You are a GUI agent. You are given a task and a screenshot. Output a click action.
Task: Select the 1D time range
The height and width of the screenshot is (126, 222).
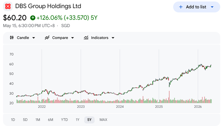click(x=13, y=120)
